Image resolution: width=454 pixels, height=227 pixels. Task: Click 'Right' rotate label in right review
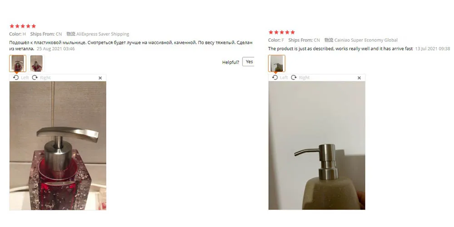tap(304, 78)
